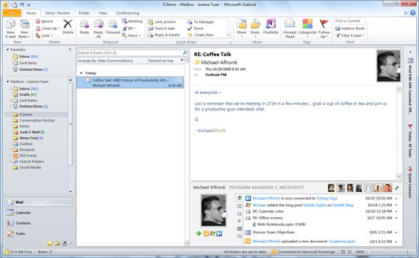This screenshot has width=419, height=258.
Task: Ignore the selected conversation
Action: pyautogui.click(x=44, y=21)
